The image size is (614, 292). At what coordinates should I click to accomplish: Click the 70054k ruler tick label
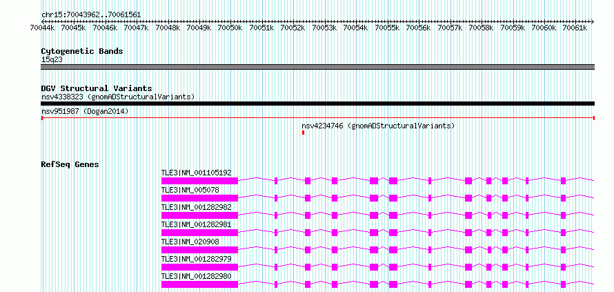point(355,28)
